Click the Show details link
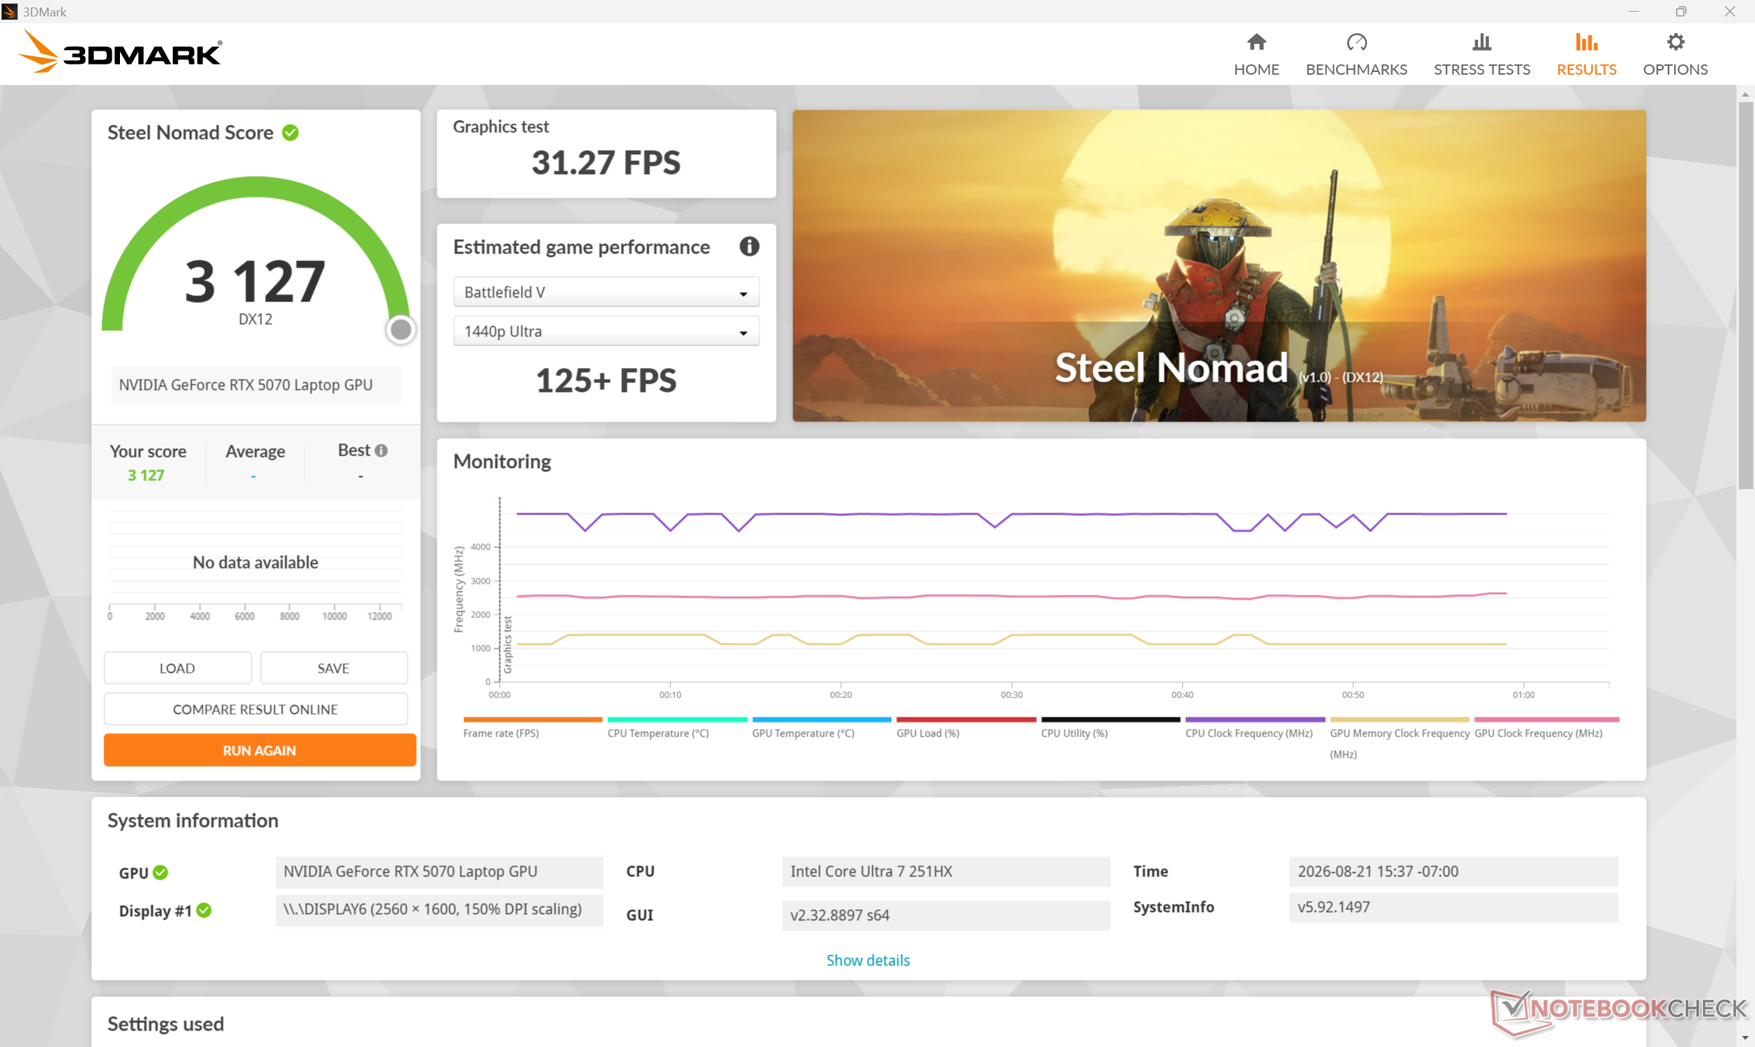 [868, 960]
